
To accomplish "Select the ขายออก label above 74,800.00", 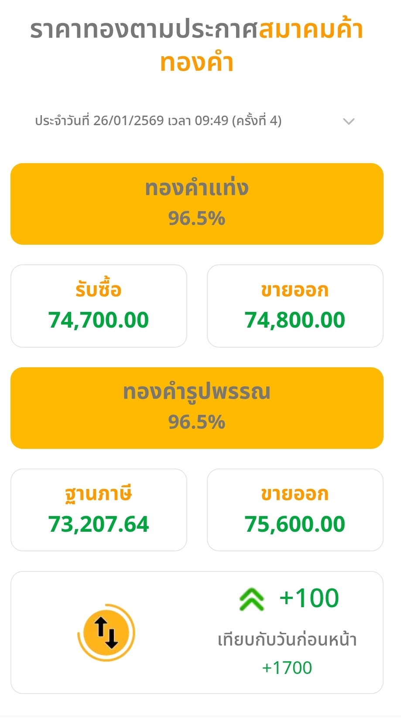I will pyautogui.click(x=295, y=290).
